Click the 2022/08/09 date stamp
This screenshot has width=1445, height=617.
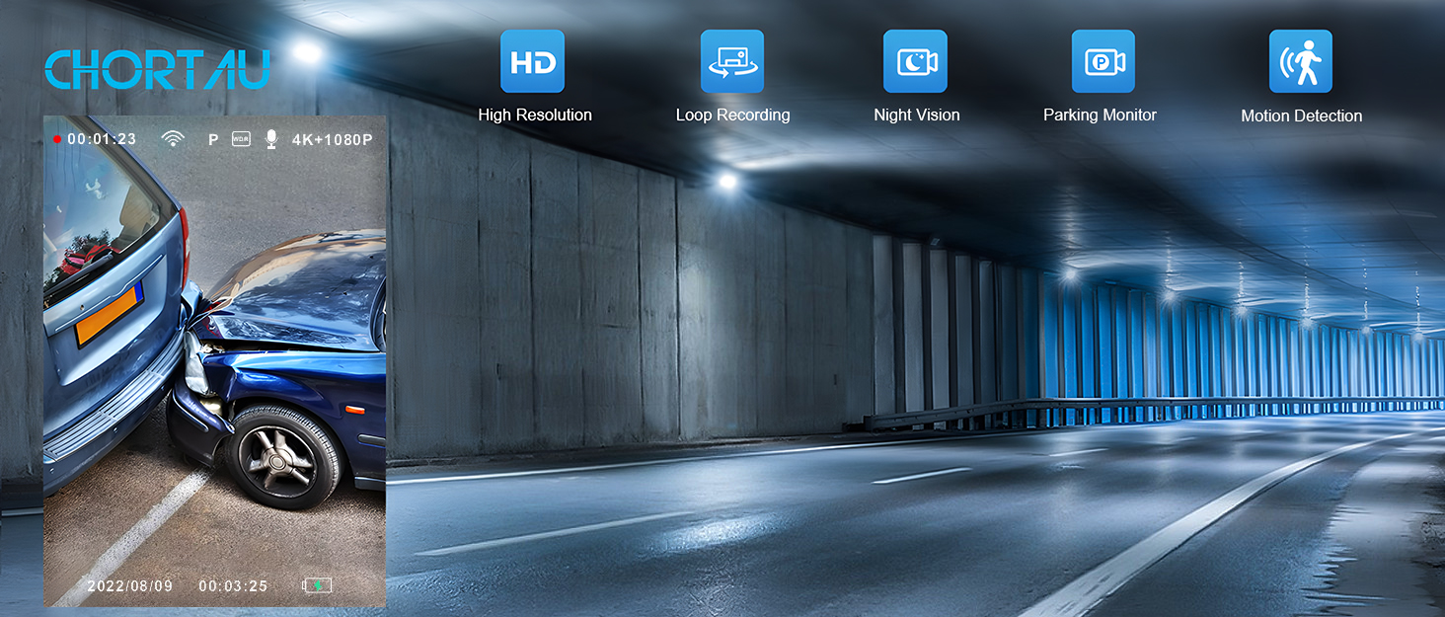tap(129, 585)
